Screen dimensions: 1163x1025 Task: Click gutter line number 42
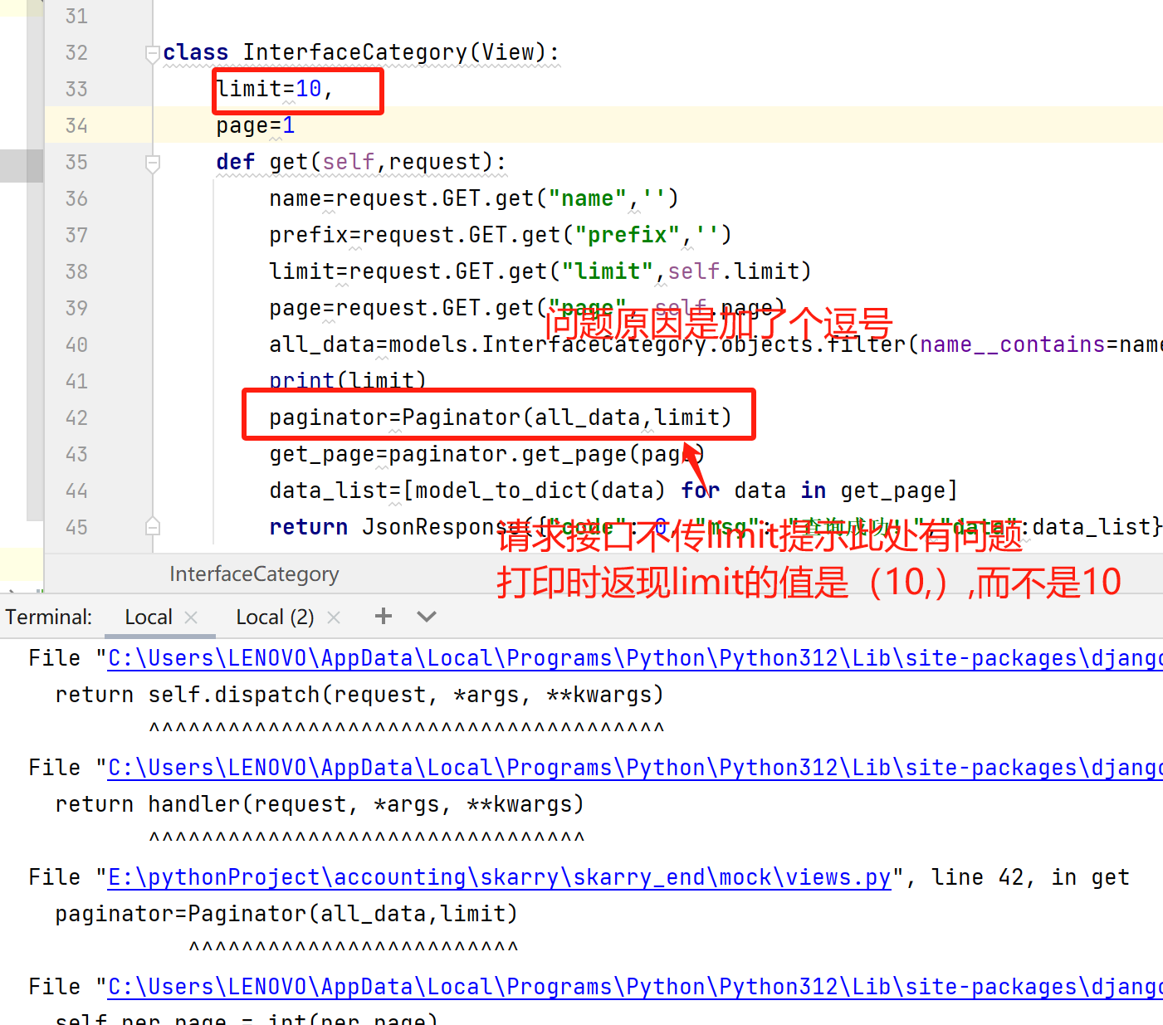click(x=76, y=417)
